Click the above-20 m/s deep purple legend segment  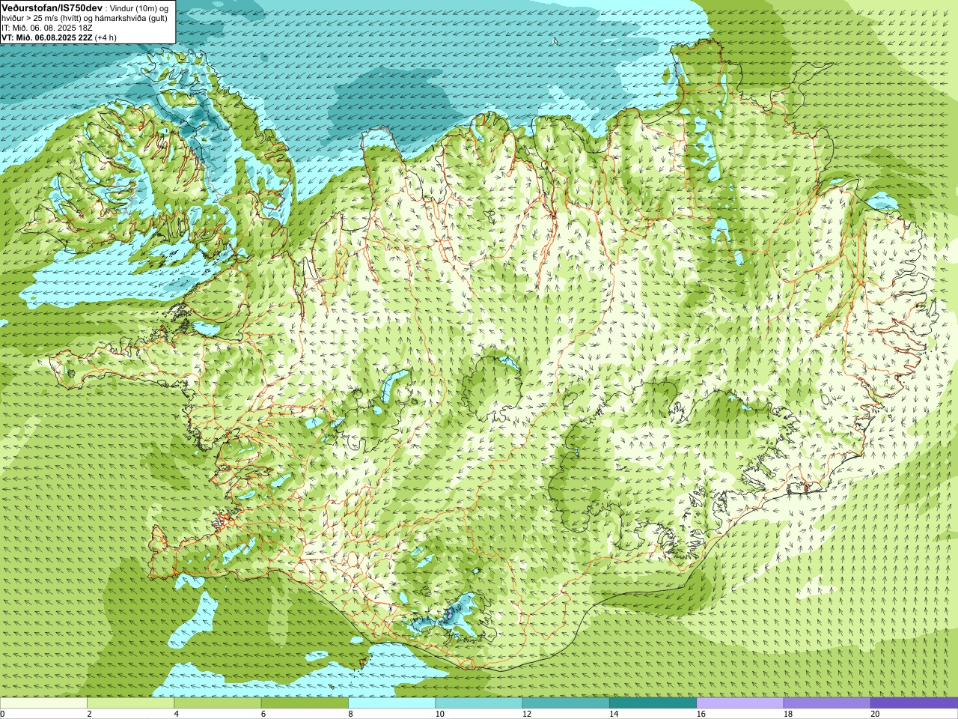(914, 703)
